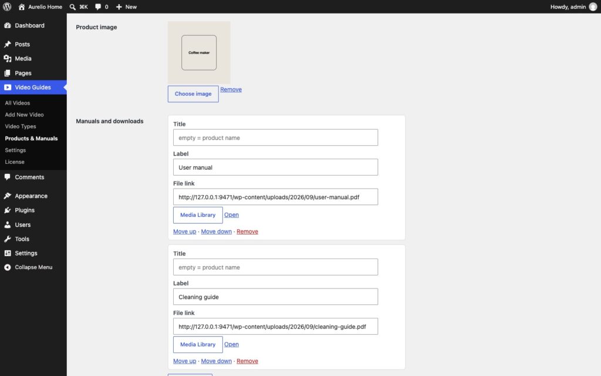Focus the Title field above User manual label
This screenshot has height=376, width=601.
(276, 137)
